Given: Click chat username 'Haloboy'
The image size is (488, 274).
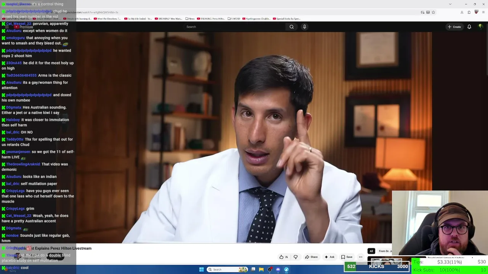Looking at the screenshot, I should [13, 120].
